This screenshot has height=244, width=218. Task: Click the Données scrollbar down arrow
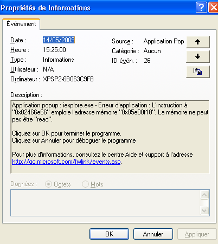click(204, 210)
